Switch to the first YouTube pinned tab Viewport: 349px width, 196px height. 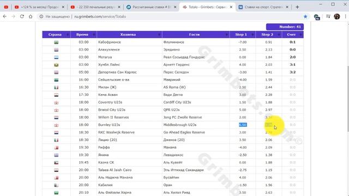pyautogui.click(x=6, y=7)
